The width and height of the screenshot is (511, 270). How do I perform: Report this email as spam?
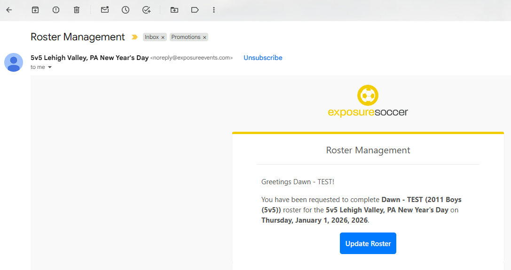(56, 10)
